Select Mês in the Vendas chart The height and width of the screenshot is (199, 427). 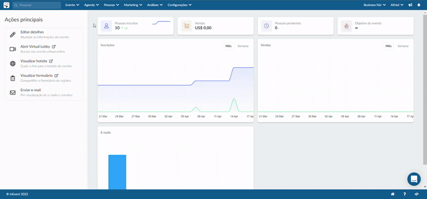coord(389,46)
